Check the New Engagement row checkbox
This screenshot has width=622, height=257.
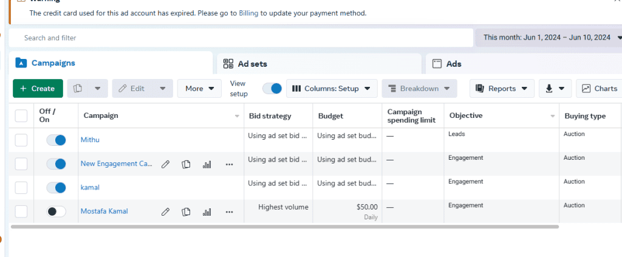[21, 164]
